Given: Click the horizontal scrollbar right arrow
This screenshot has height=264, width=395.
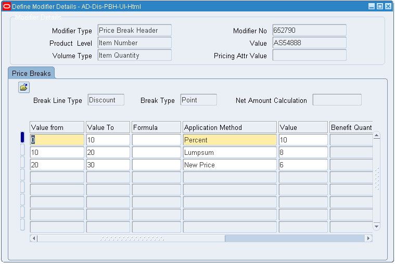Looking at the screenshot, I should (x=368, y=238).
